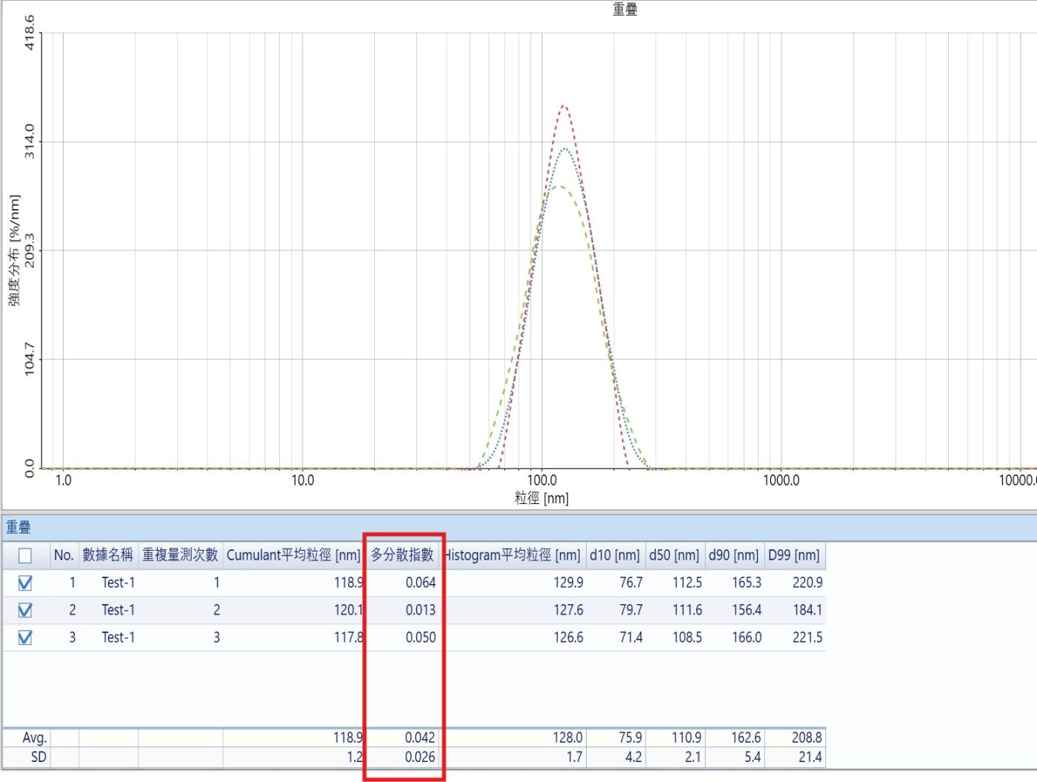Toggle the select-all checkbox in table header

[25, 555]
